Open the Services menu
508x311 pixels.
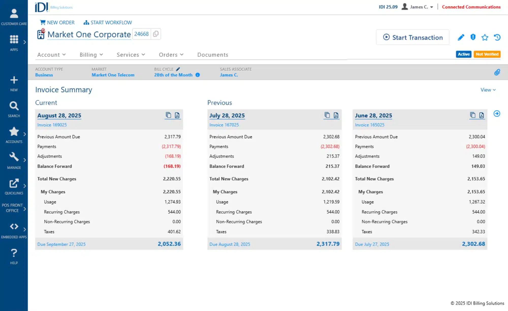point(131,55)
